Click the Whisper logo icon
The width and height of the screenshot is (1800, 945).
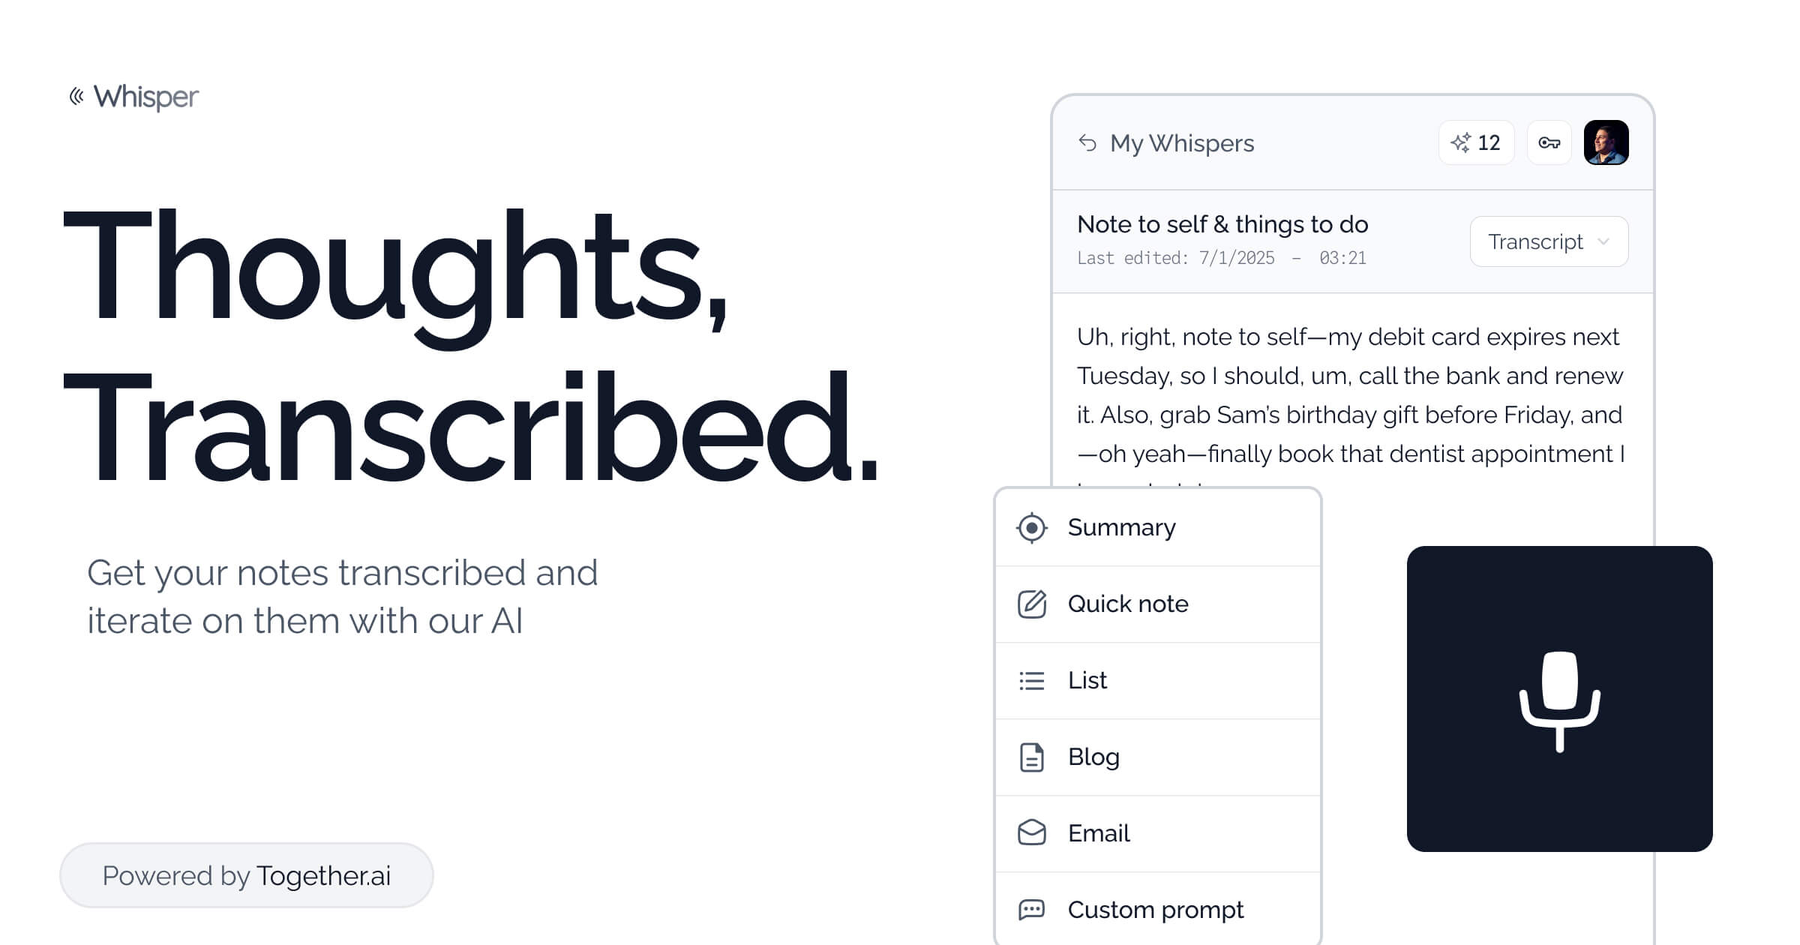point(76,95)
